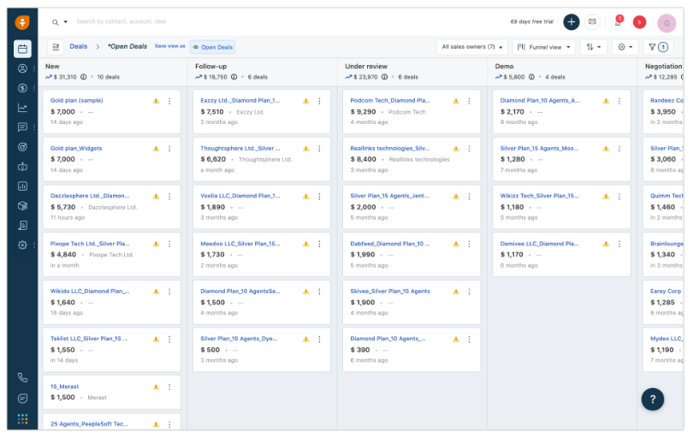
Task: Open the help question mark button
Action: pyautogui.click(x=652, y=399)
